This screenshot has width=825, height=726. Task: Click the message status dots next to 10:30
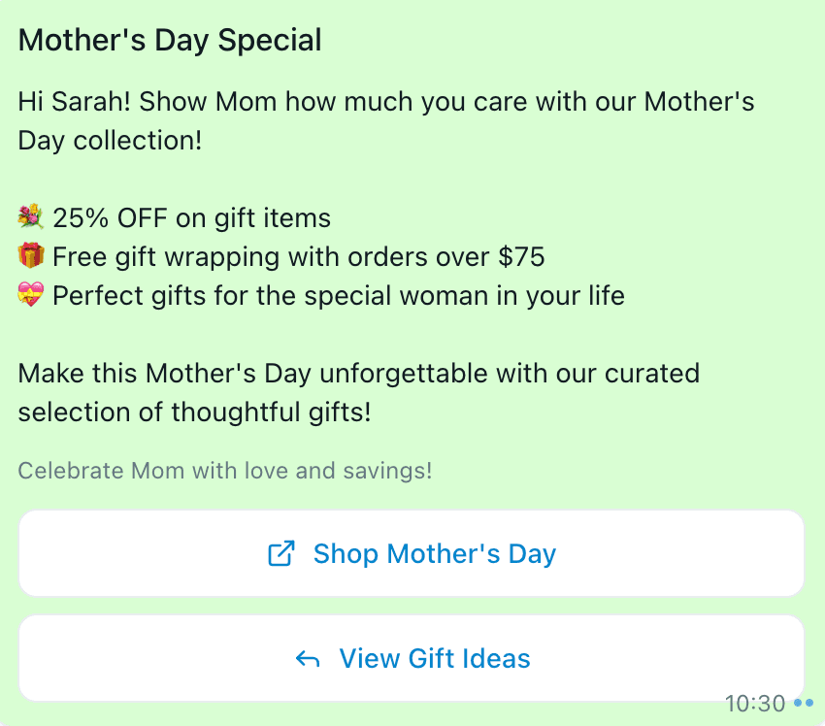coord(803,703)
